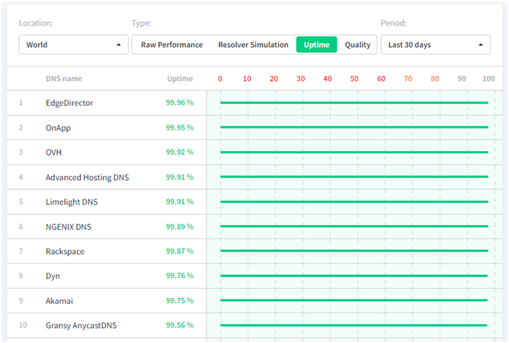Image resolution: width=509 pixels, height=343 pixels.
Task: Select the Akamai entry
Action: pyautogui.click(x=59, y=301)
